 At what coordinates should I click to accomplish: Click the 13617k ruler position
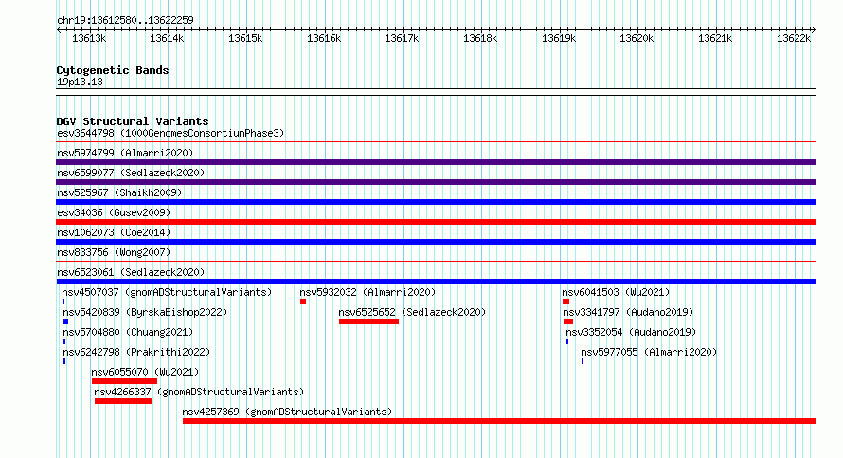click(x=402, y=38)
